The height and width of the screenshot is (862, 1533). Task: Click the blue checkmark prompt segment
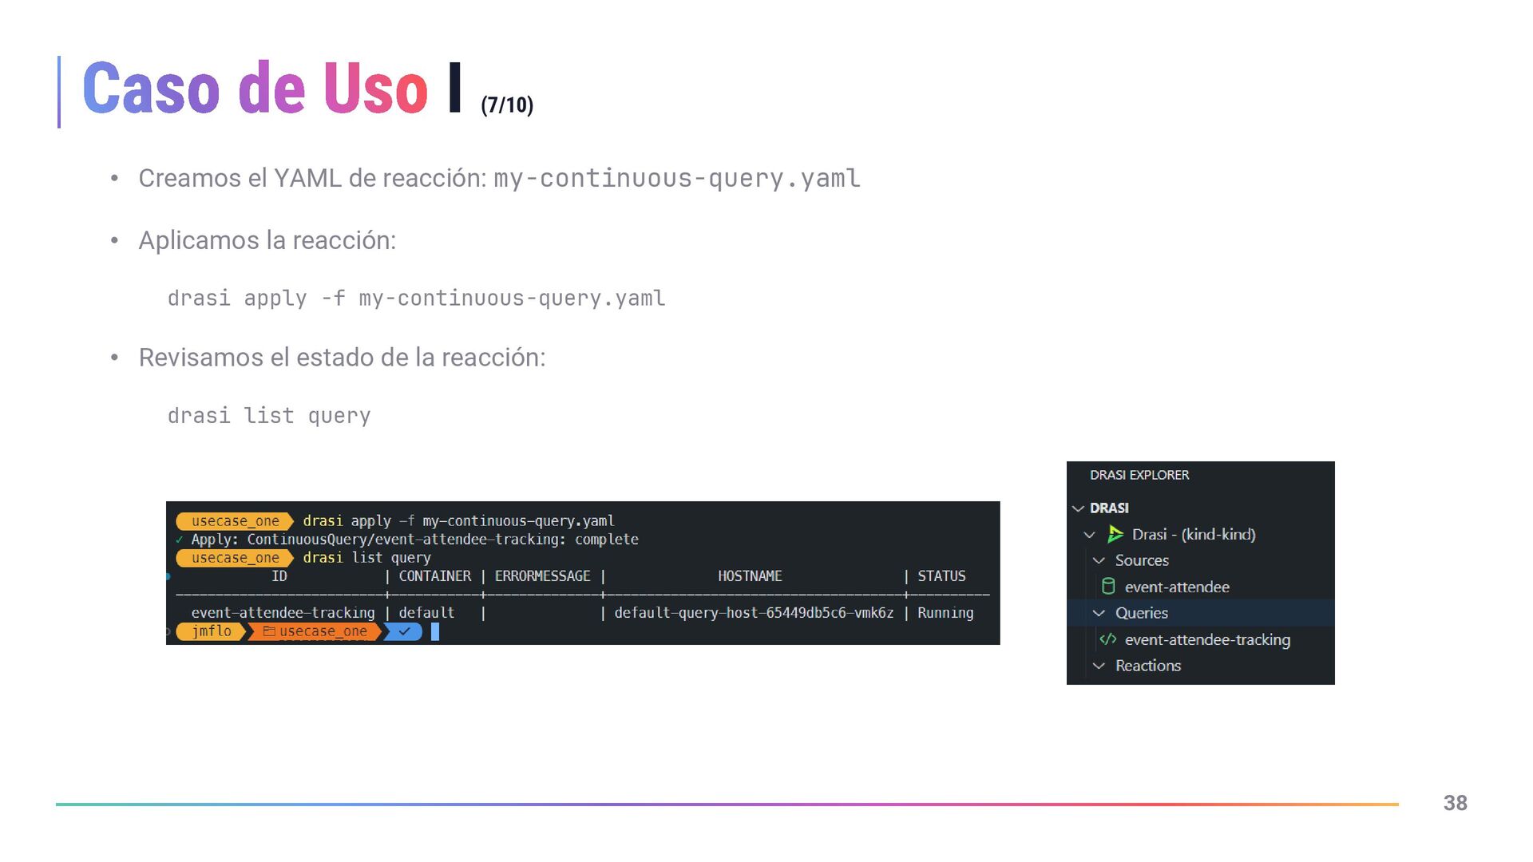coord(404,631)
